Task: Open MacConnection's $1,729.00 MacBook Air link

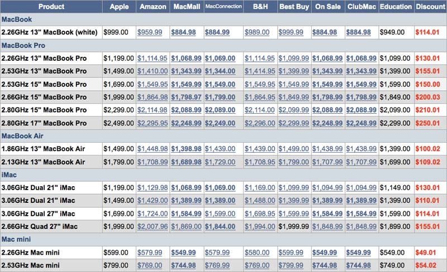Action: [x=220, y=162]
